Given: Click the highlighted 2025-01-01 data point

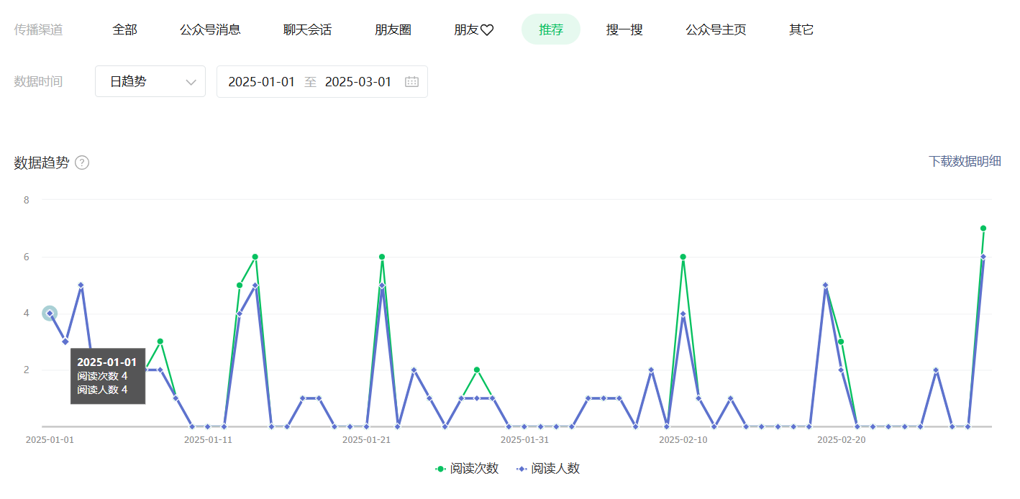Looking at the screenshot, I should (50, 313).
